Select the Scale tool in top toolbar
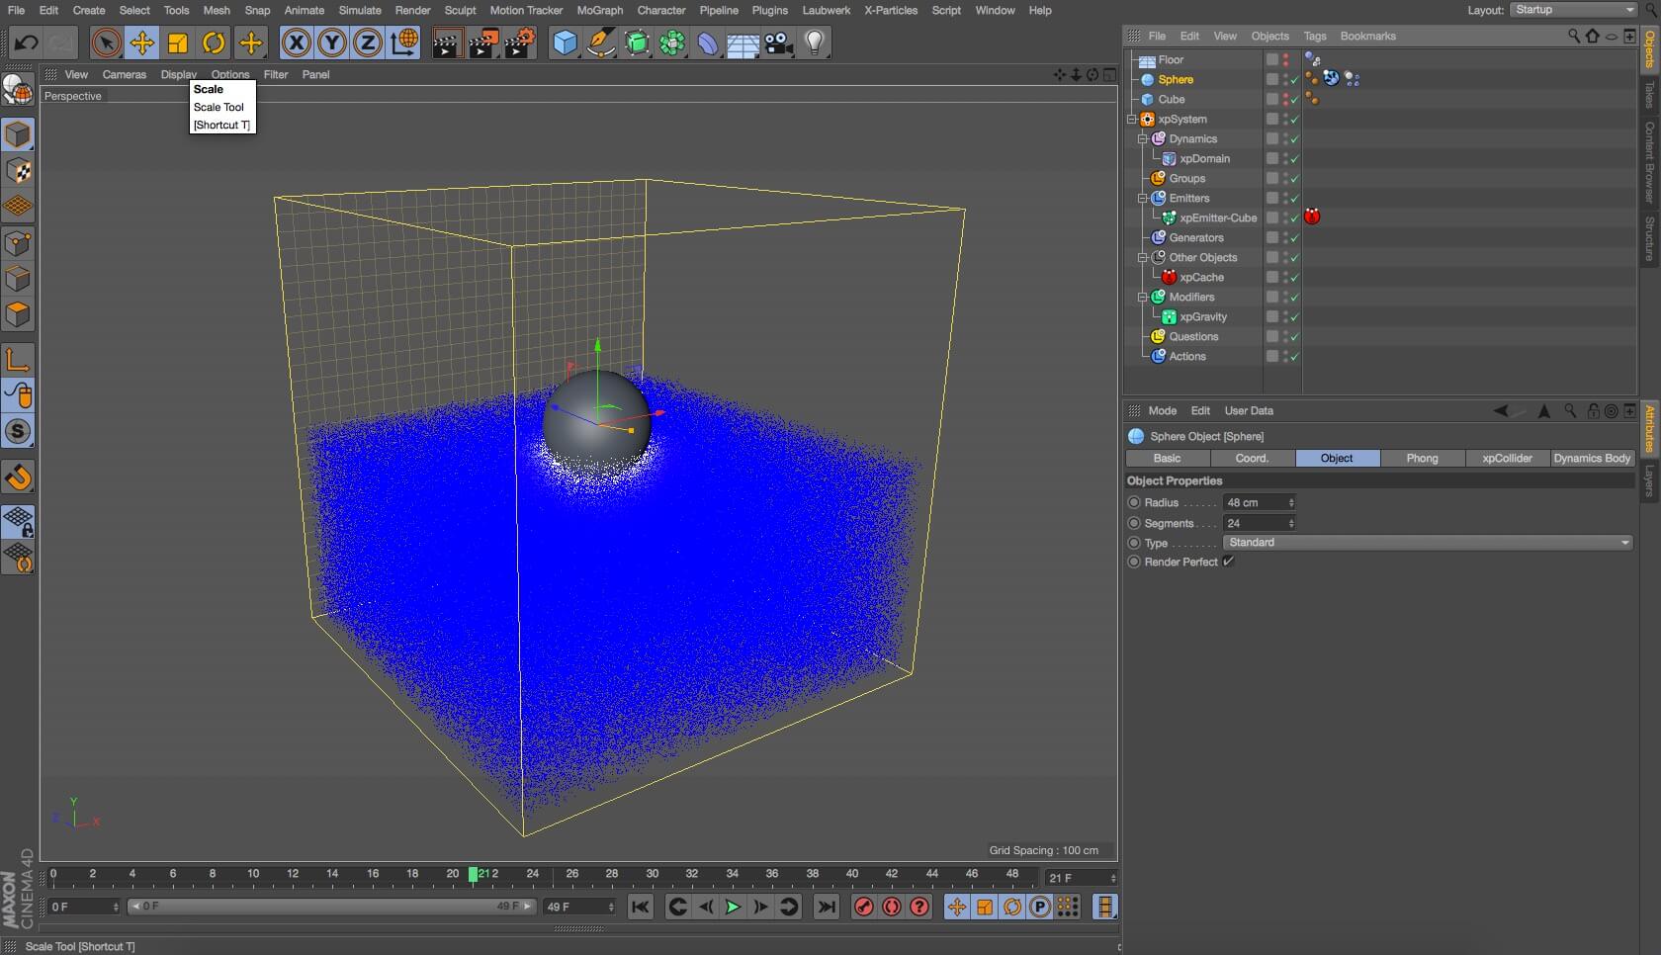The width and height of the screenshot is (1661, 955). (178, 43)
